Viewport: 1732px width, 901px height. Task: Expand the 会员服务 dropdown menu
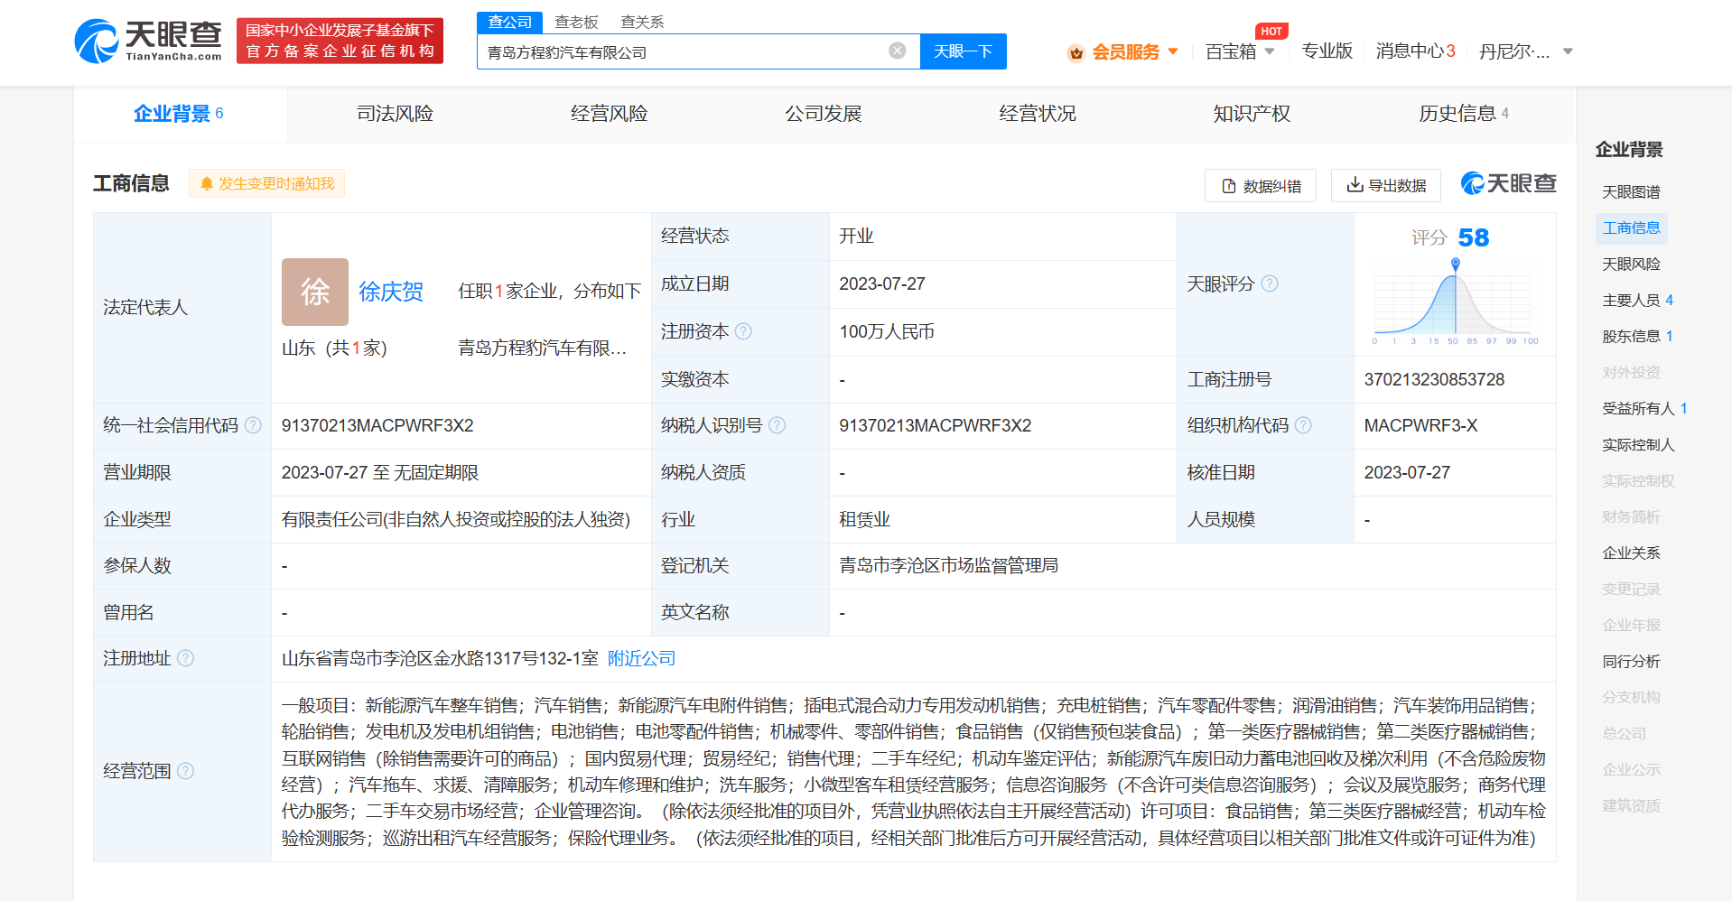pyautogui.click(x=1124, y=51)
